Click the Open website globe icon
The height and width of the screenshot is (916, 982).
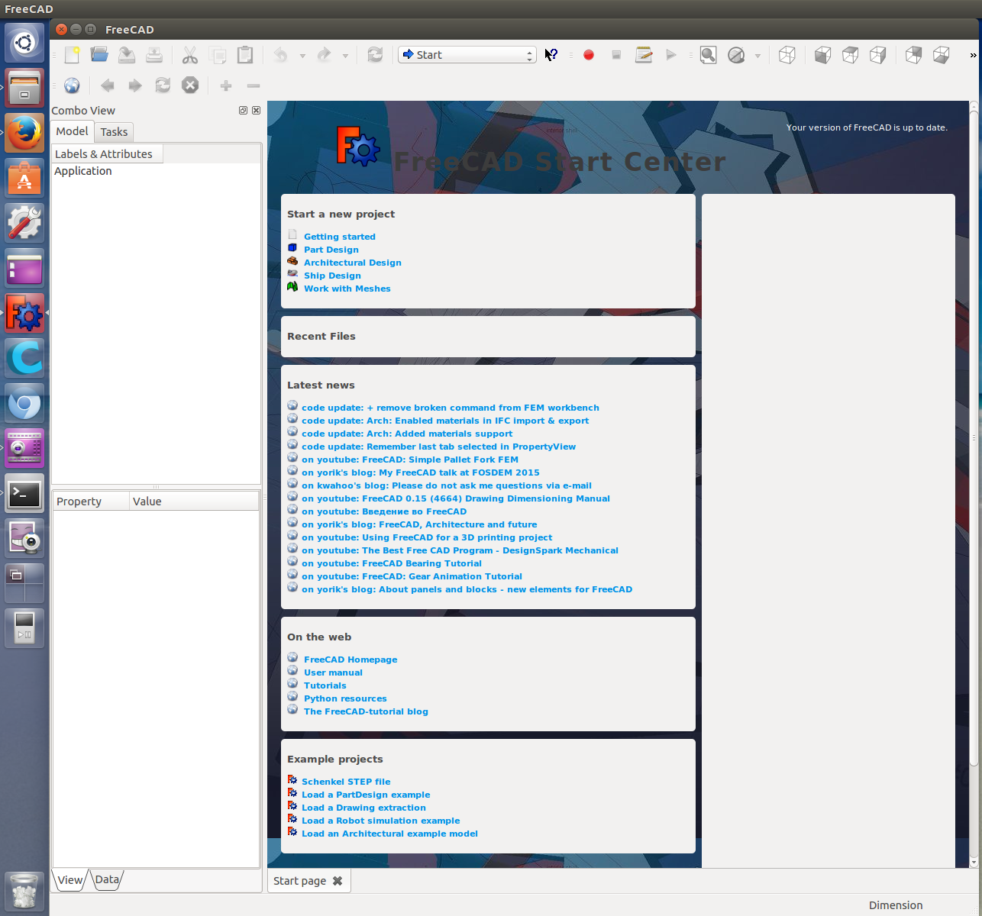pyautogui.click(x=72, y=85)
